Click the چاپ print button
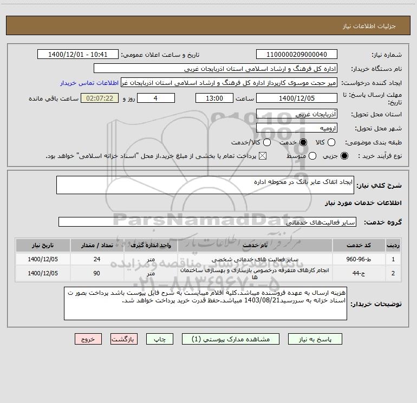This screenshot has height=403, width=417. pos(160,339)
